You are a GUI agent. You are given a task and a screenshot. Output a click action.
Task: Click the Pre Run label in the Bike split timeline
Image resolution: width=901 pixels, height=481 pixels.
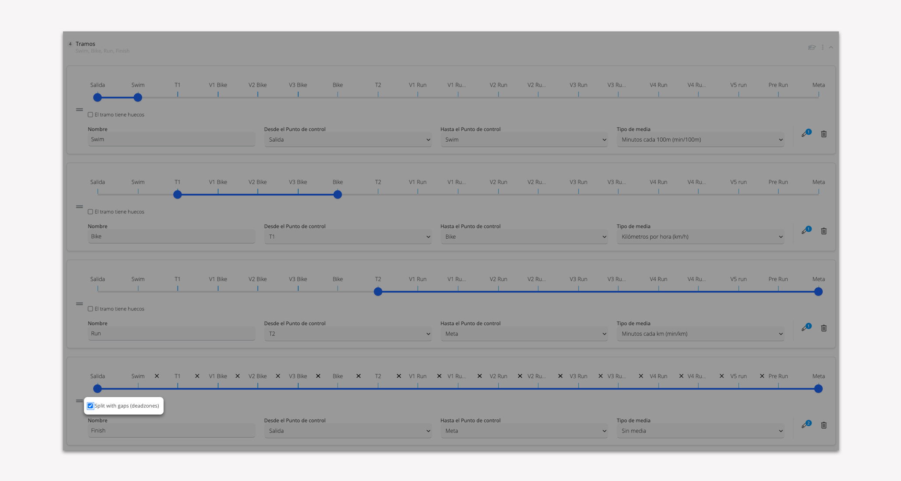pos(778,182)
